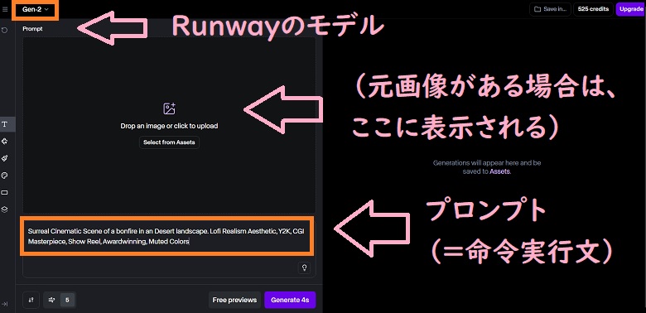Expand the sidebar with the arrow icon
646x313 pixels.
click(5, 304)
